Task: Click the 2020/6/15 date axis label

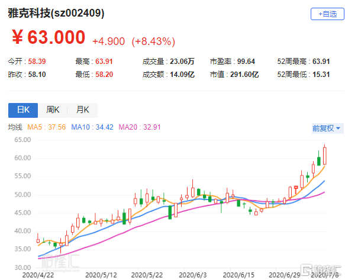Action: pos(238,275)
